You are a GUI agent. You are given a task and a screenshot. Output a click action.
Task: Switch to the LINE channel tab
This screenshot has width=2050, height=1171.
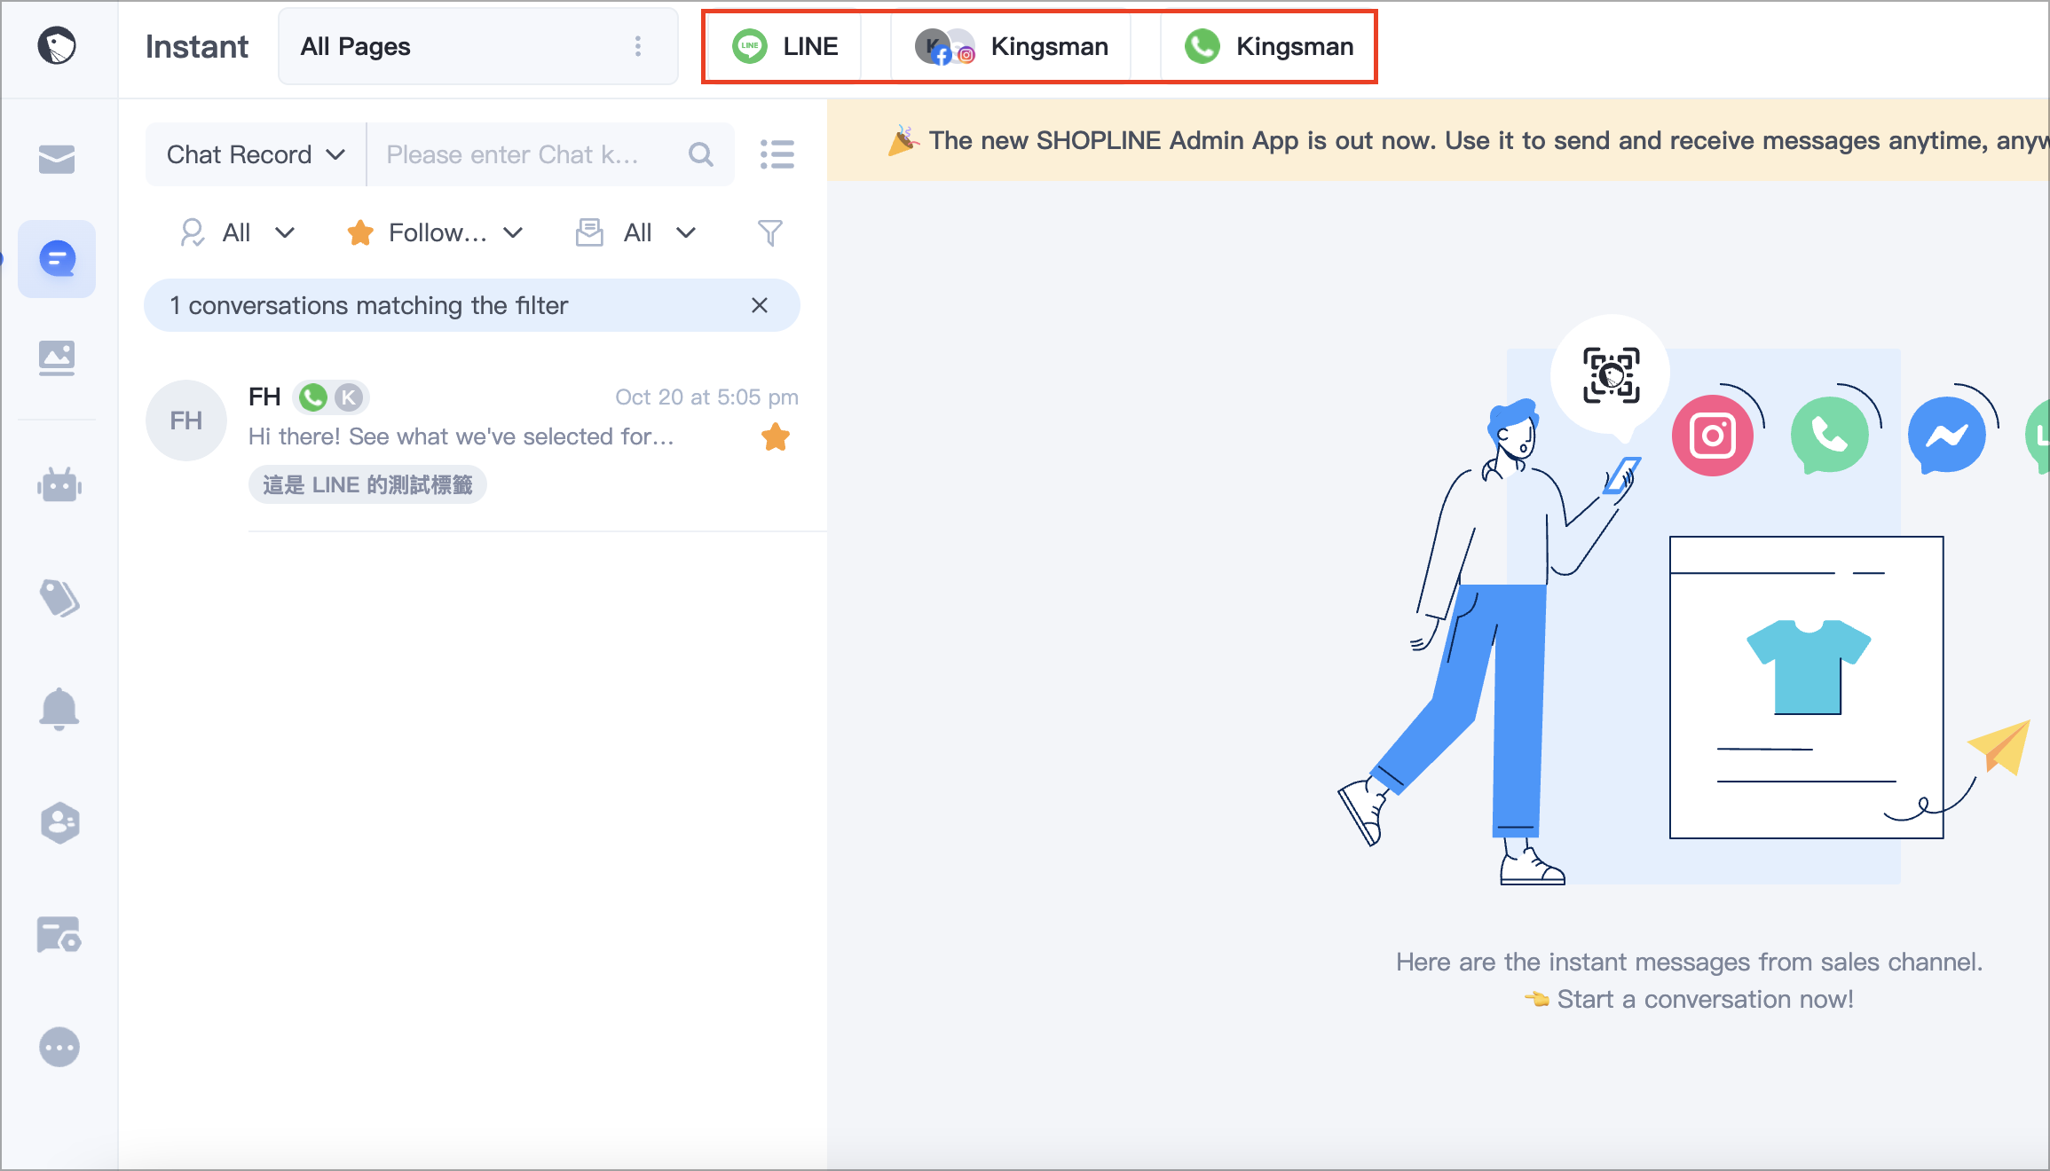tap(785, 46)
